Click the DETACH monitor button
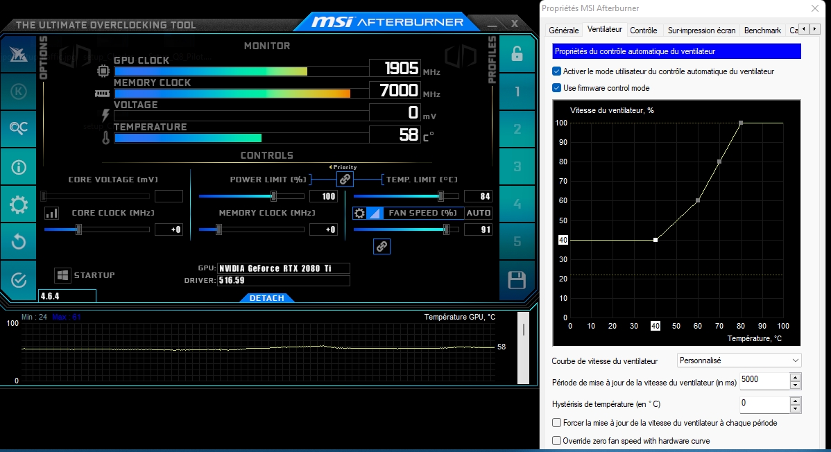 coord(266,298)
